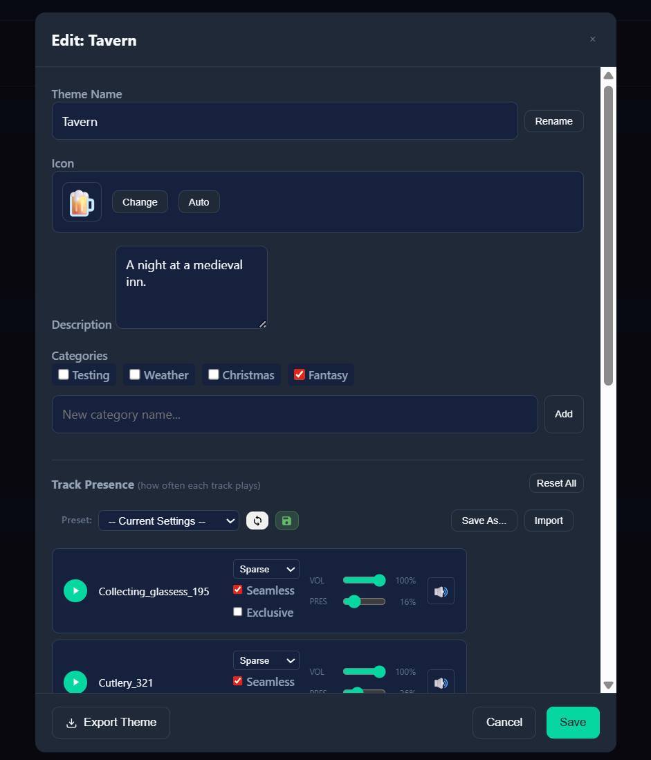Click the Export Theme button
This screenshot has width=651, height=760.
tap(111, 723)
